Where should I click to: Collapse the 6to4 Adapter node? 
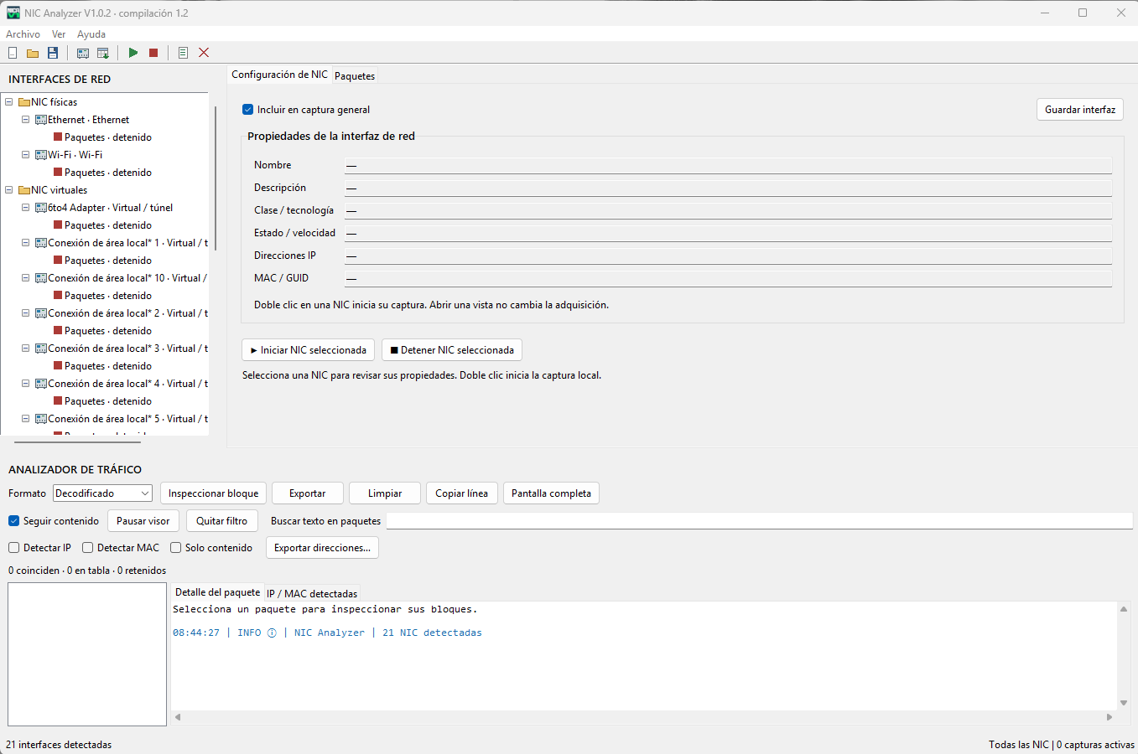pos(26,208)
